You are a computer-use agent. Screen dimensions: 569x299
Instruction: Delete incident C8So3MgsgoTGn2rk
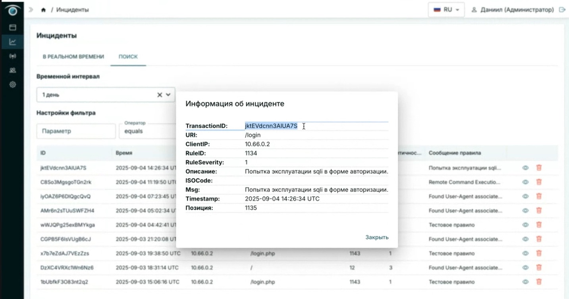tap(539, 182)
